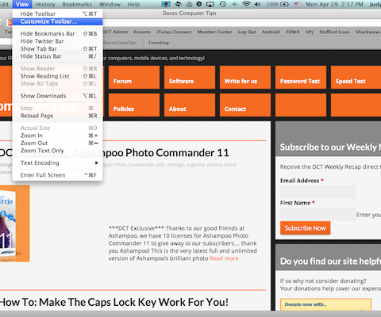Open the volume speaker icon

pos(257,5)
